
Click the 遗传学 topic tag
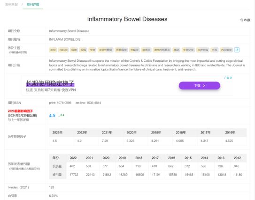pos(146,50)
